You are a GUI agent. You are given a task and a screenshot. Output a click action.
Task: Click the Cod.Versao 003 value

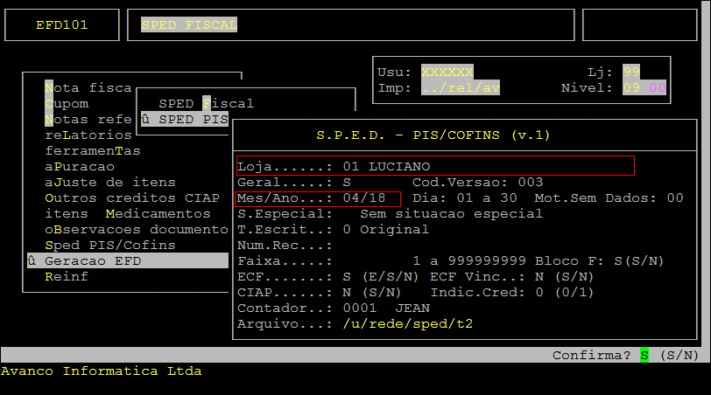pos(531,182)
